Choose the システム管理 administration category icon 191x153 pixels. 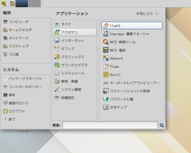pos(57,90)
